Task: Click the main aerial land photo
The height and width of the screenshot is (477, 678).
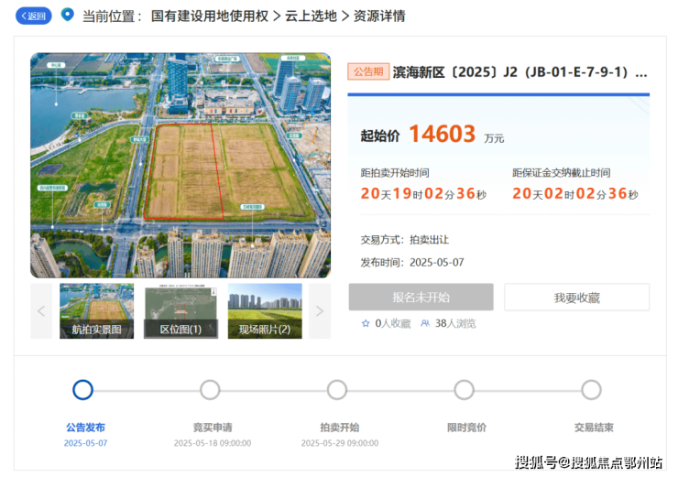Action: [180, 165]
